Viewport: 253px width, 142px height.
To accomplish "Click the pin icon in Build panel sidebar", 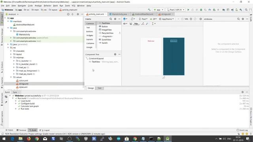I will (x=6, y=102).
